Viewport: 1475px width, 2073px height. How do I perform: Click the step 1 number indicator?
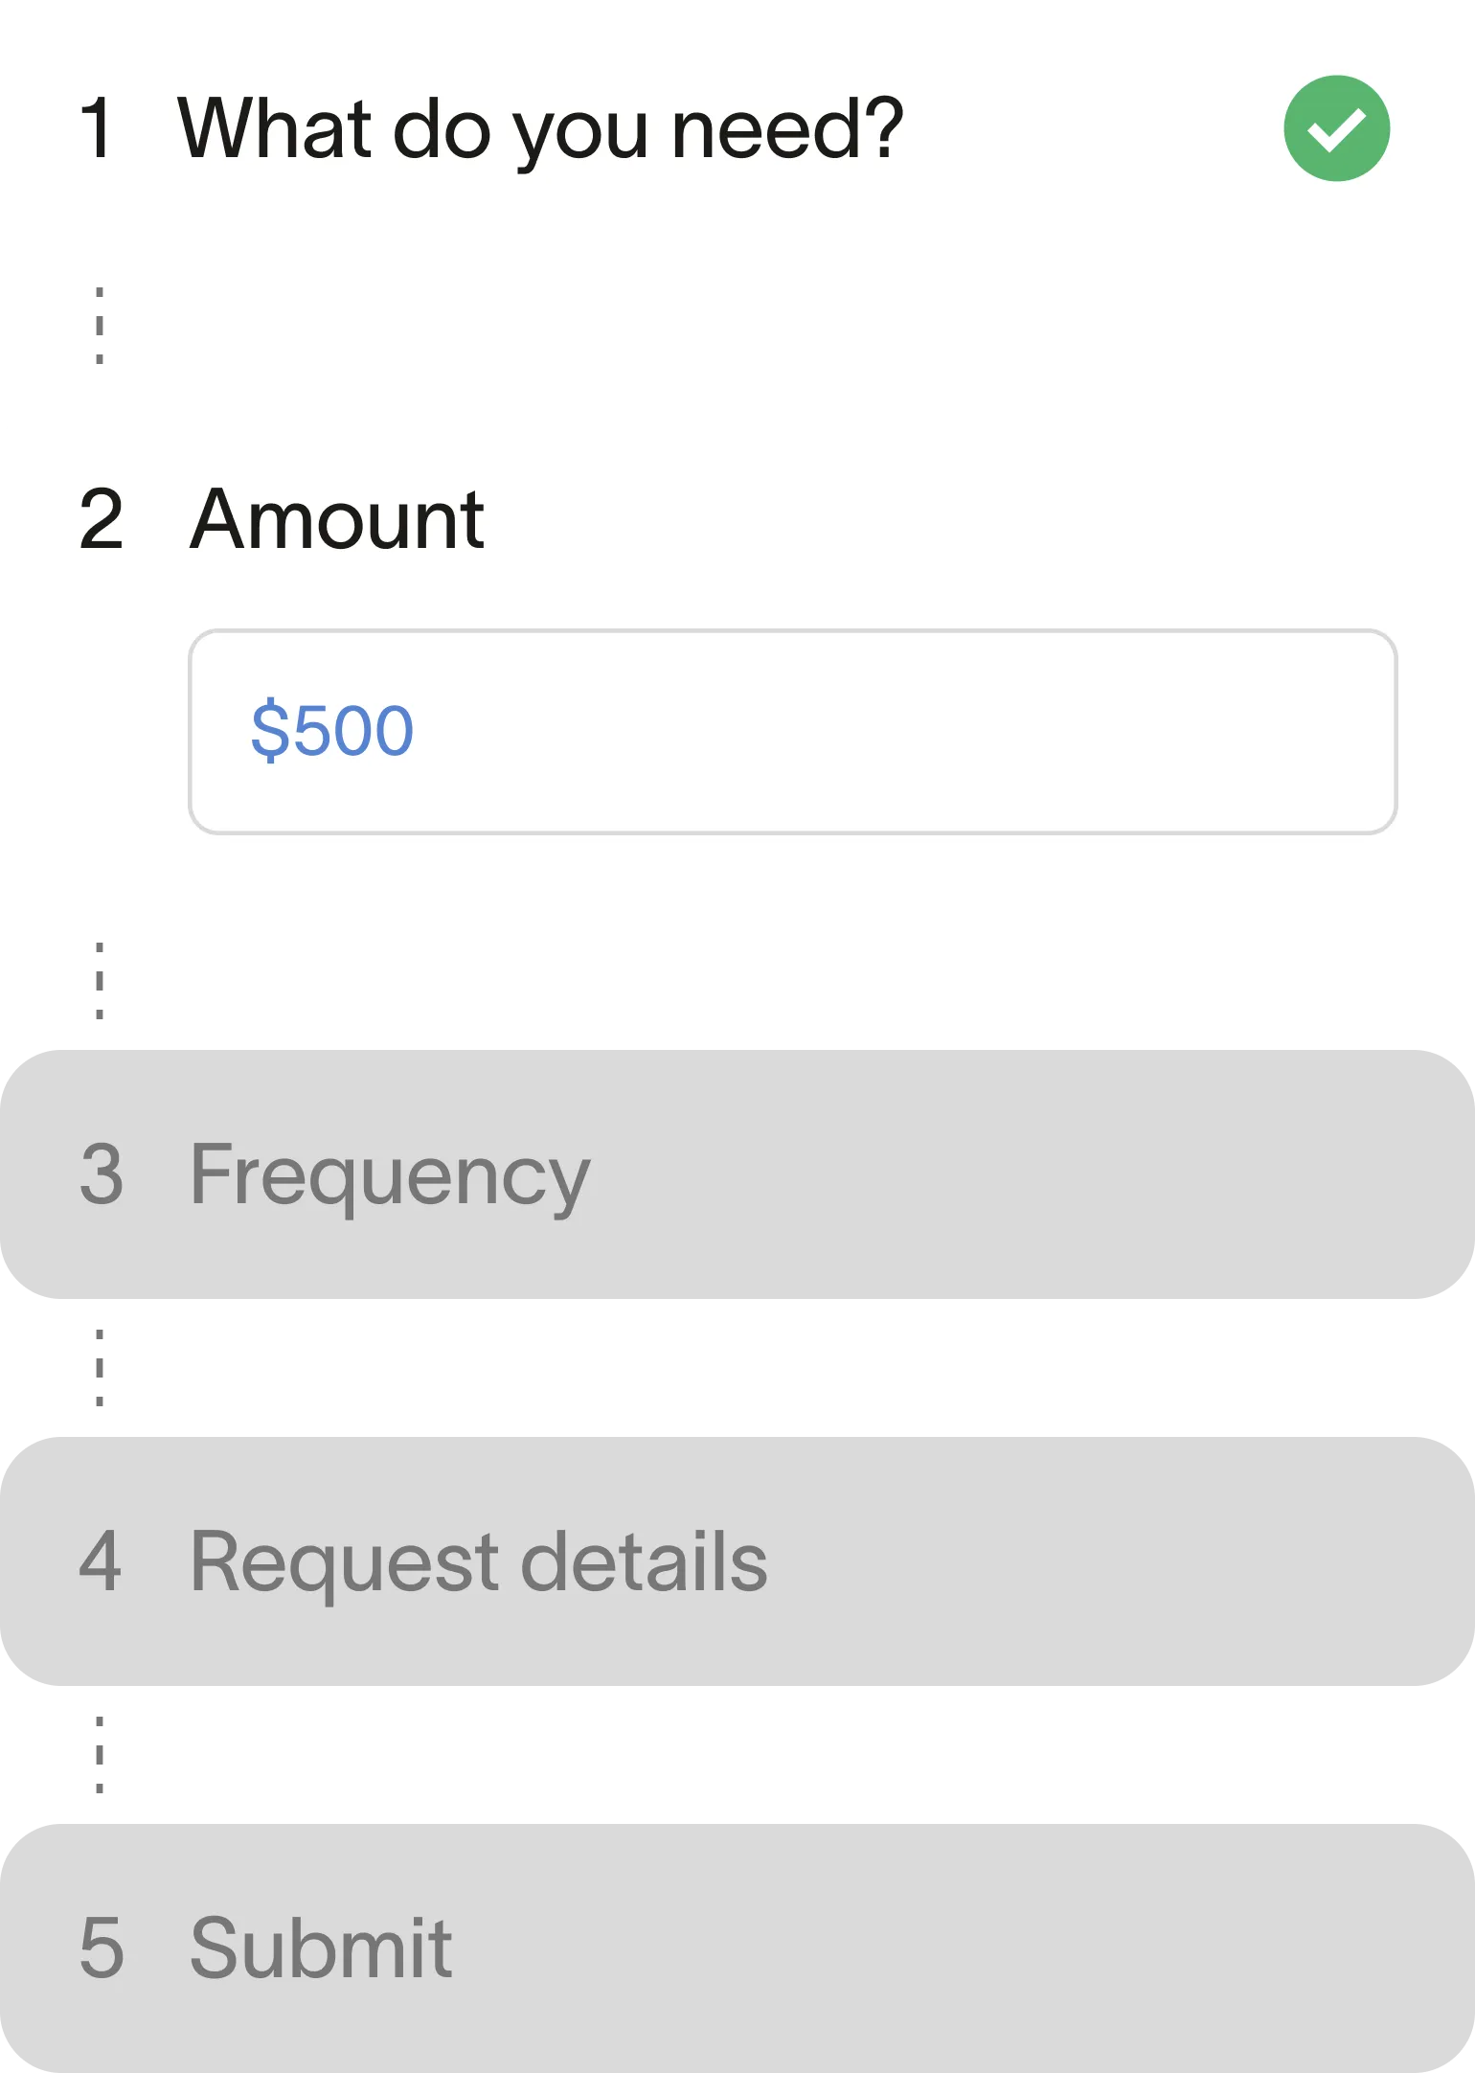click(99, 129)
